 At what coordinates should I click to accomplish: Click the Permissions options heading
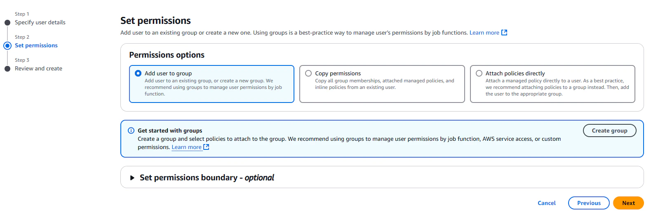pyautogui.click(x=167, y=55)
